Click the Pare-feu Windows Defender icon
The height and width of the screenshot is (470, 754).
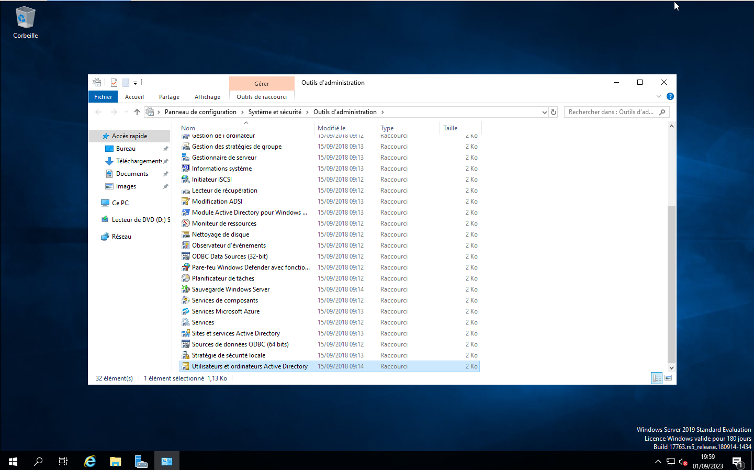(185, 267)
